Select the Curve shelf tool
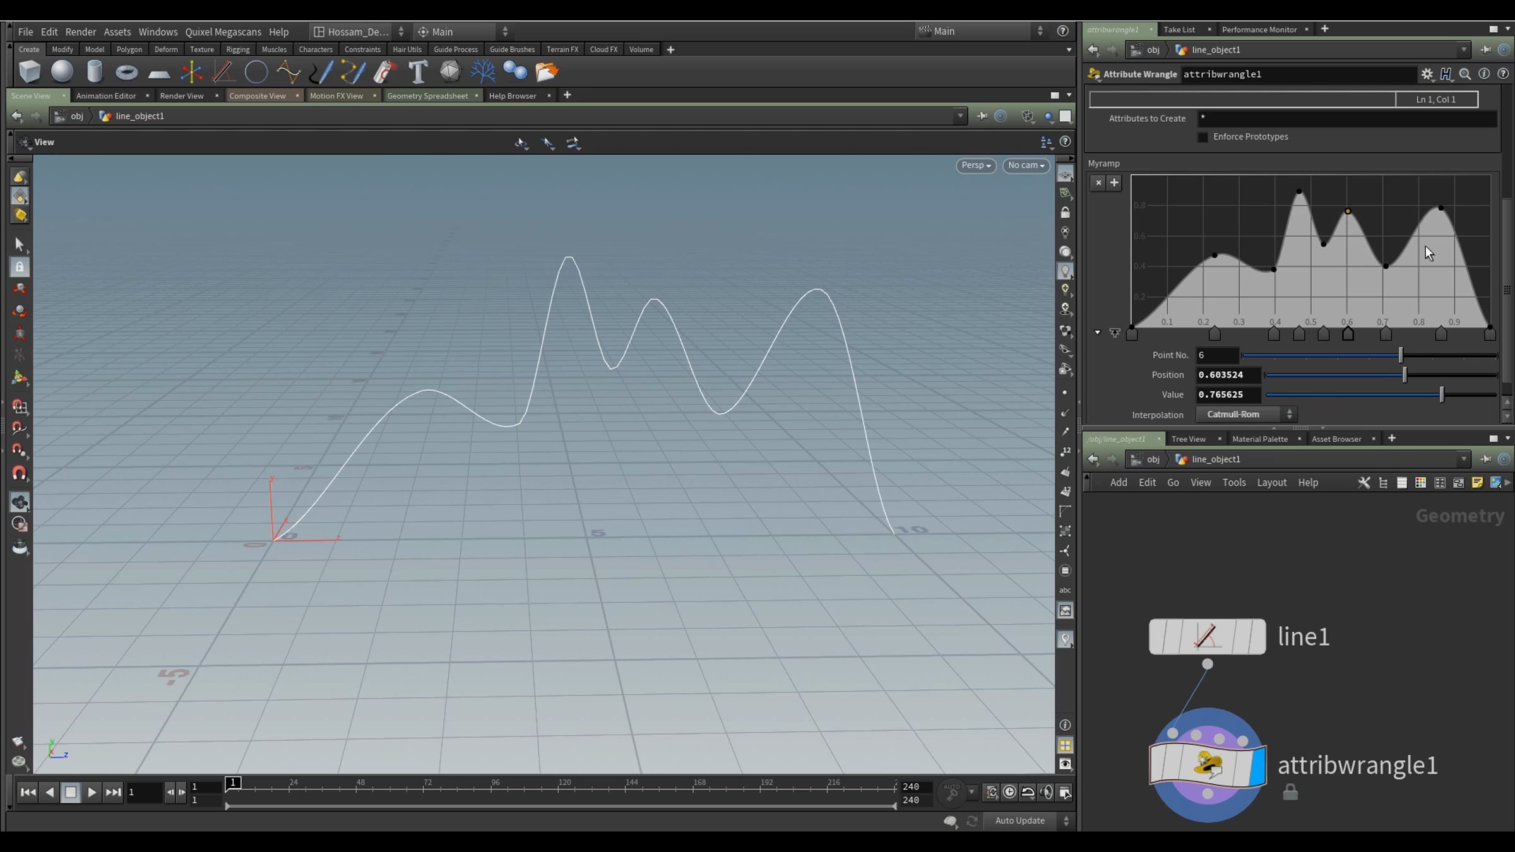Image resolution: width=1515 pixels, height=852 pixels. [x=288, y=72]
